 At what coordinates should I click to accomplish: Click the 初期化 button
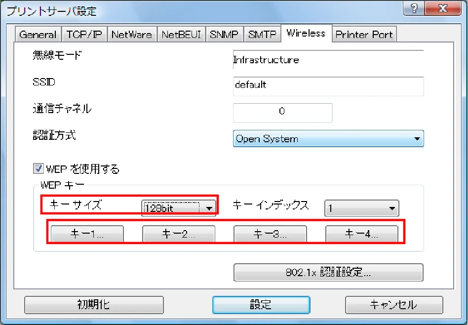tap(94, 305)
